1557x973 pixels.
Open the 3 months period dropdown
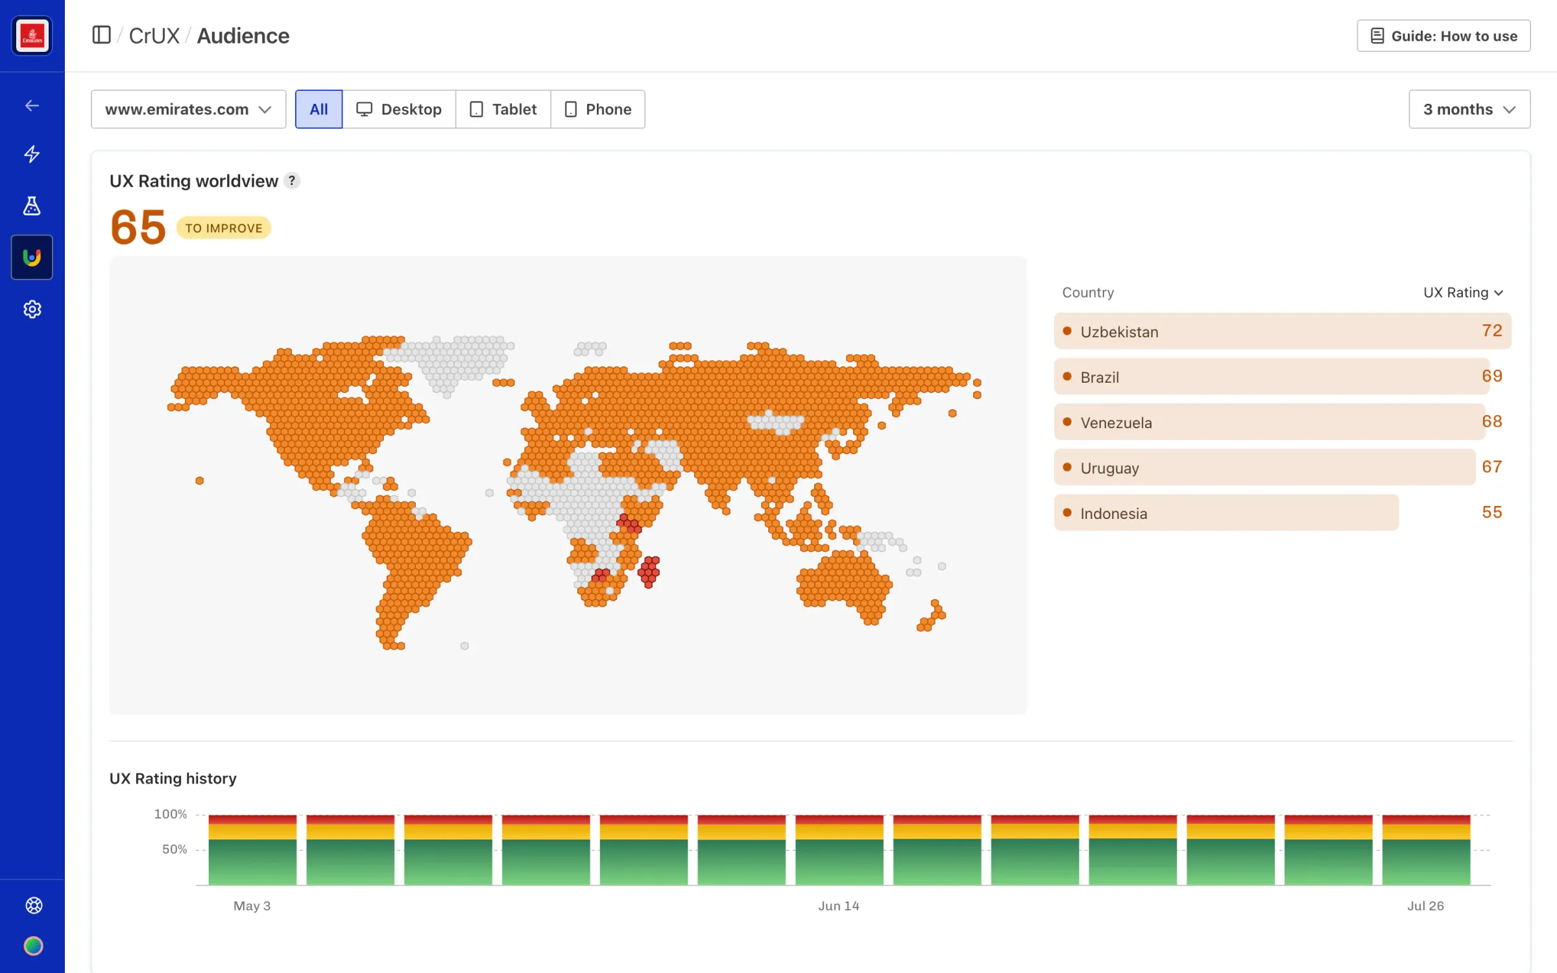point(1469,109)
